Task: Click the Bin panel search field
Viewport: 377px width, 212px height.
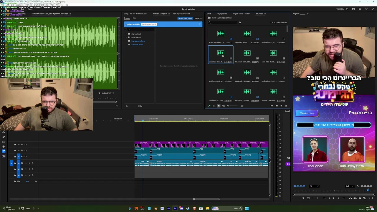Action: coord(223,22)
